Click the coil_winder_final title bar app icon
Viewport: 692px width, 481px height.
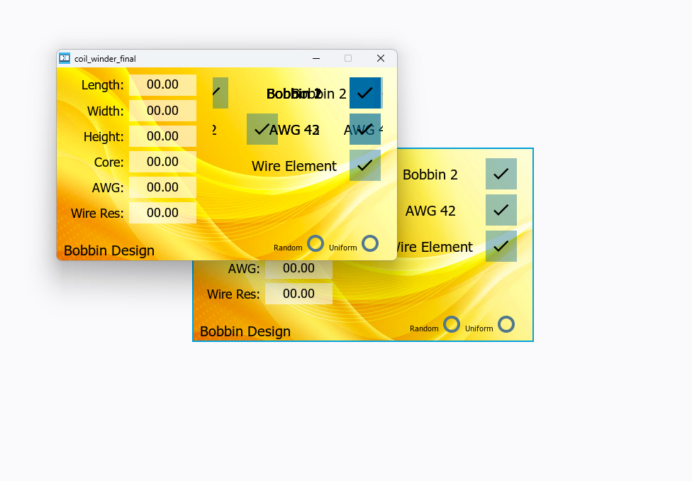pyautogui.click(x=65, y=58)
